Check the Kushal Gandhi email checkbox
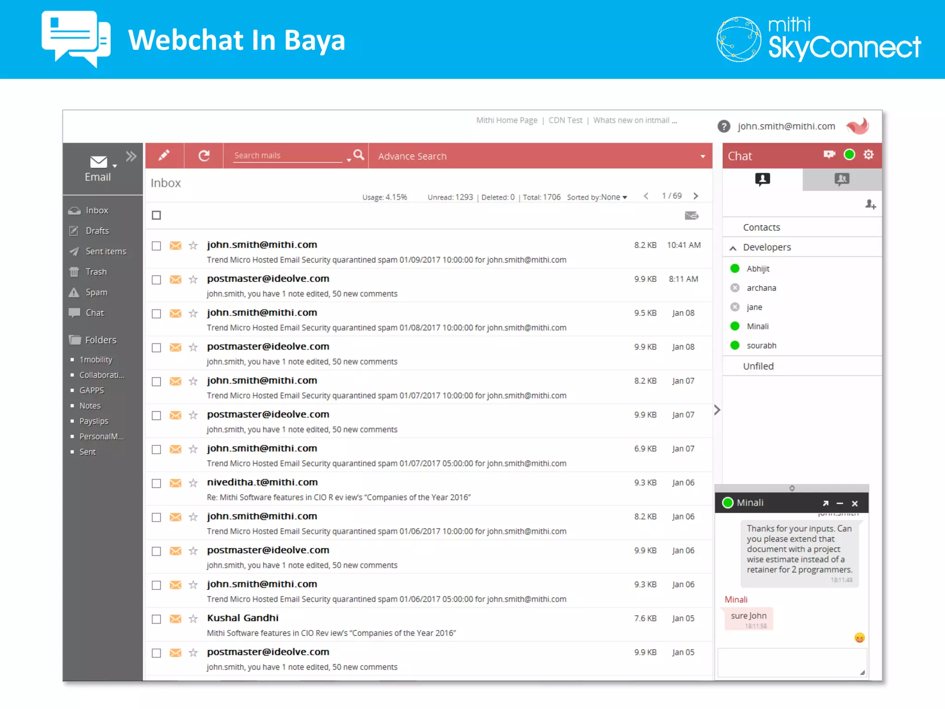945x709 pixels. (x=156, y=619)
